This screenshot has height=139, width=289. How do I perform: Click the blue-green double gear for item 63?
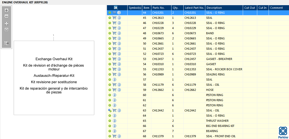click(x=110, y=110)
